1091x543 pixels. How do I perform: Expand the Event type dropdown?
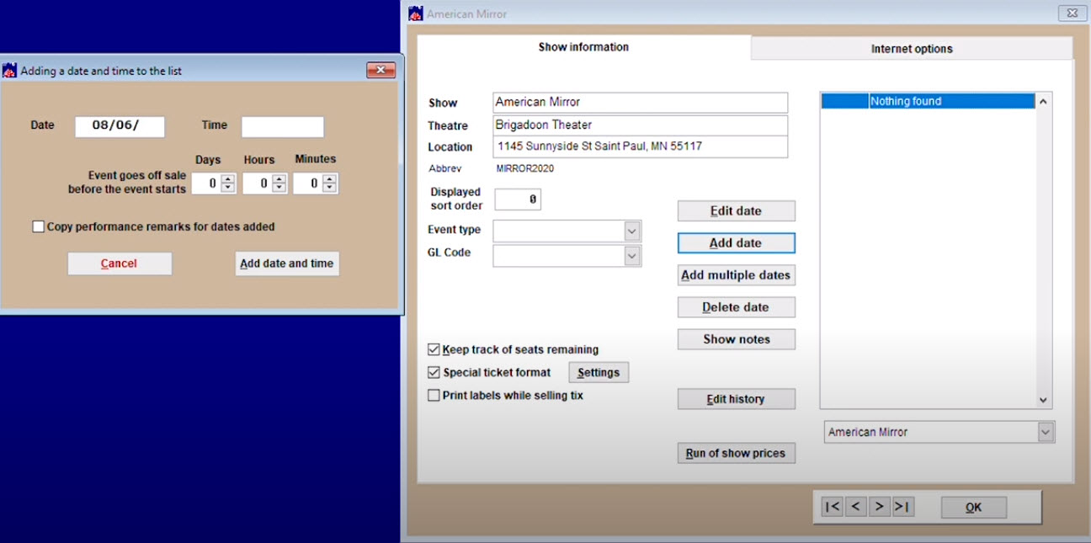coord(632,231)
